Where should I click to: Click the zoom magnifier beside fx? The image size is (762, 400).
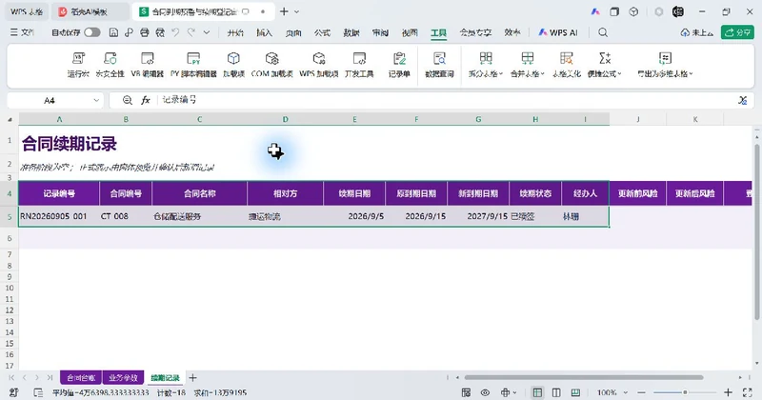pyautogui.click(x=128, y=100)
